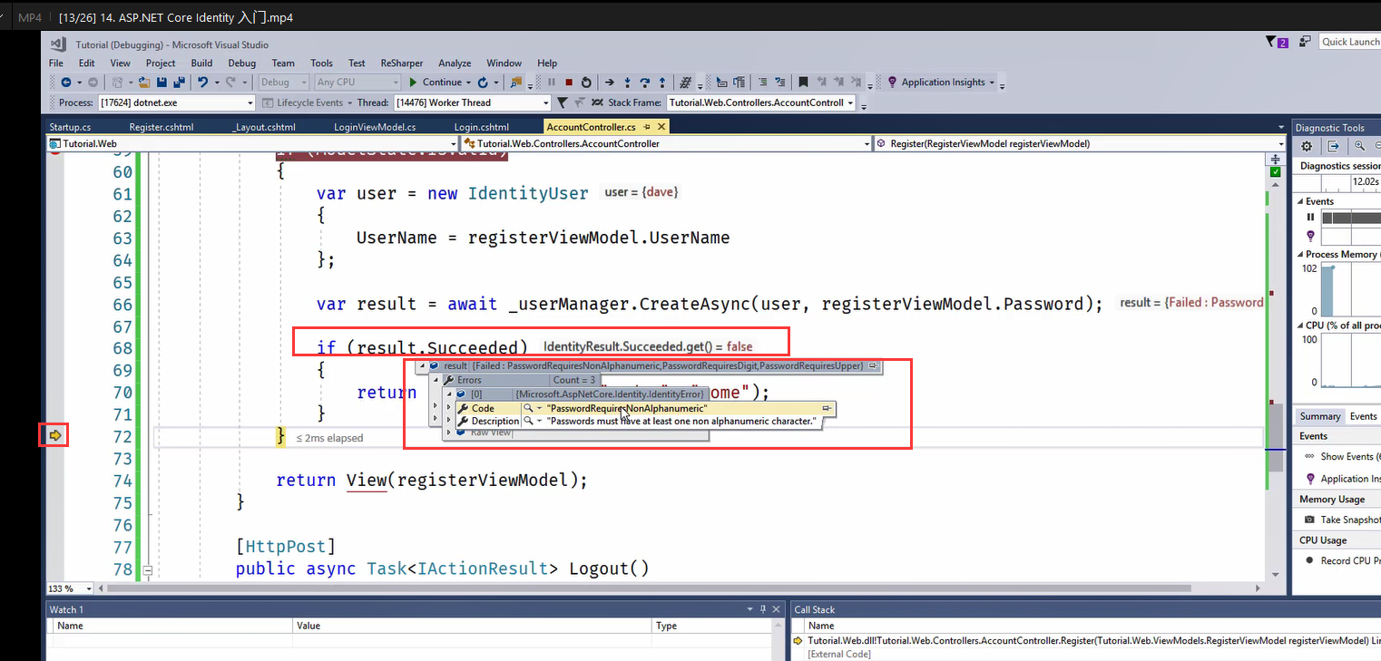1381x661 pixels.
Task: Pin the result datatip to source
Action: 872,365
